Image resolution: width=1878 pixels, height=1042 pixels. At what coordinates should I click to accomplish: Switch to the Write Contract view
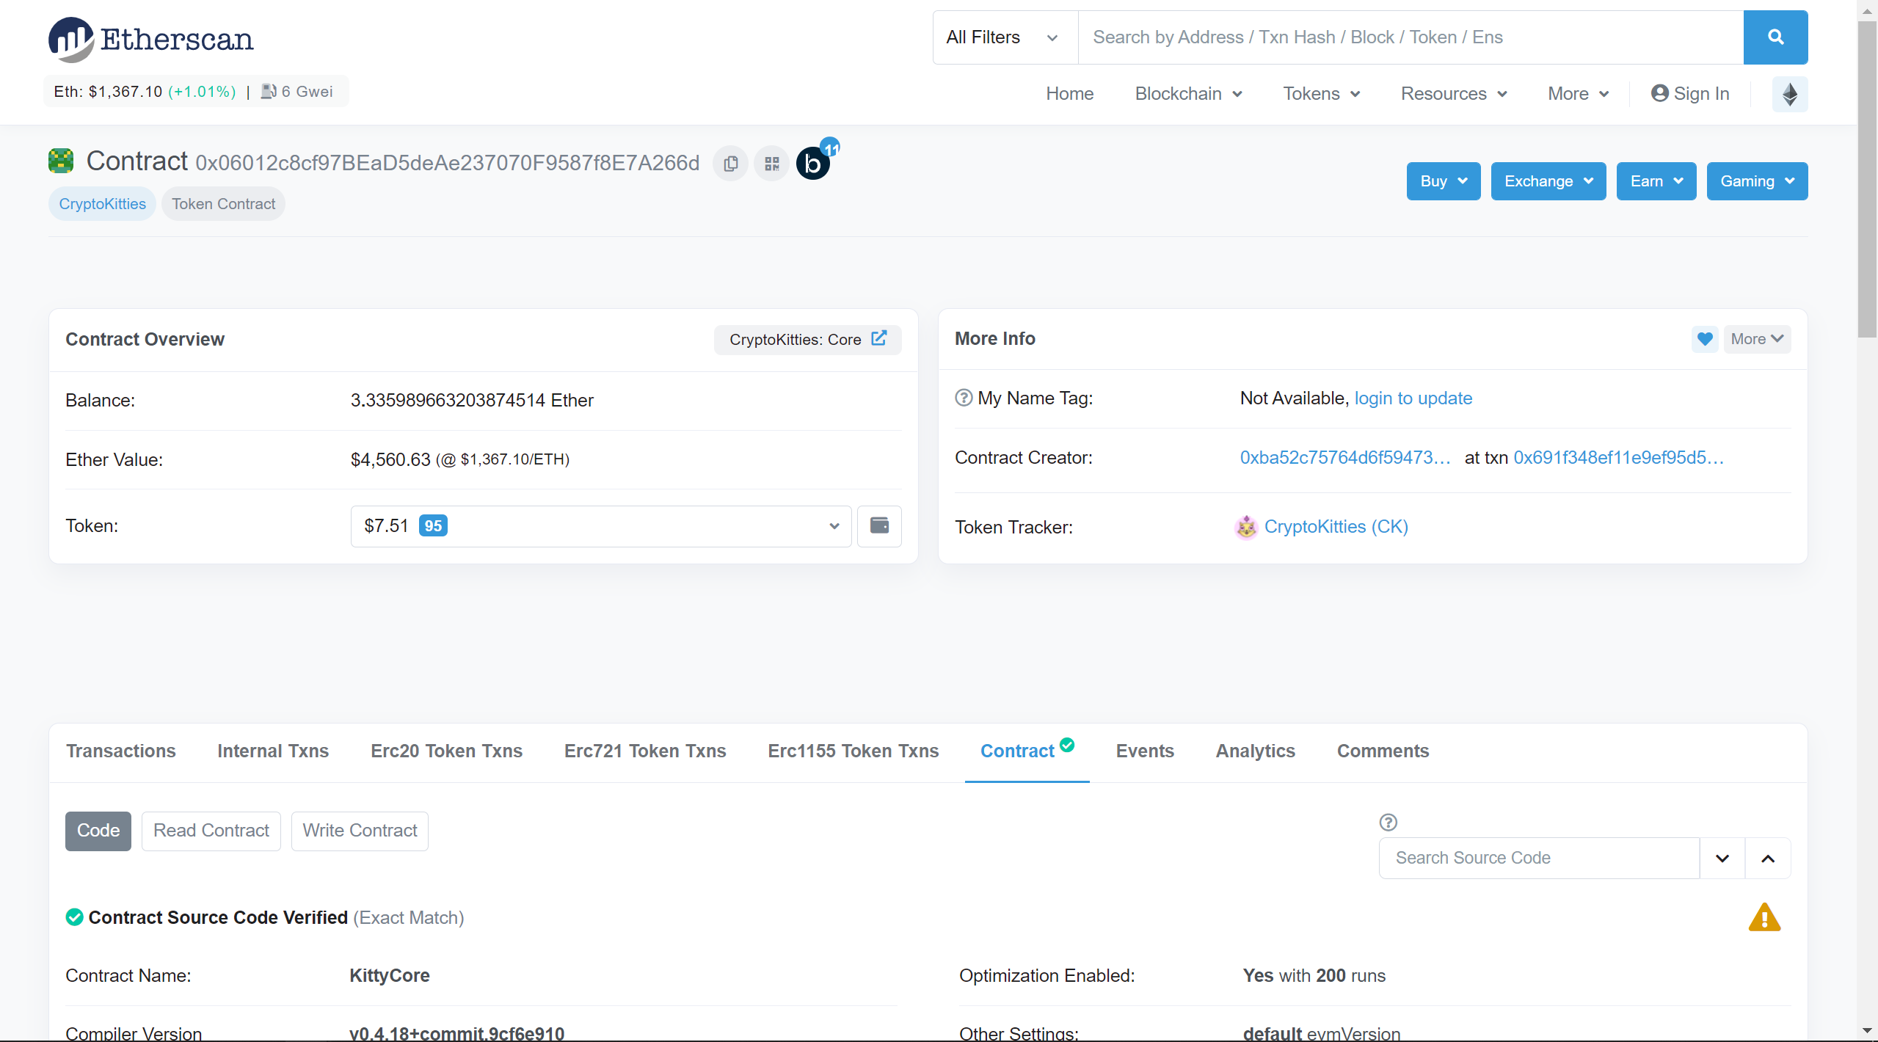360,831
